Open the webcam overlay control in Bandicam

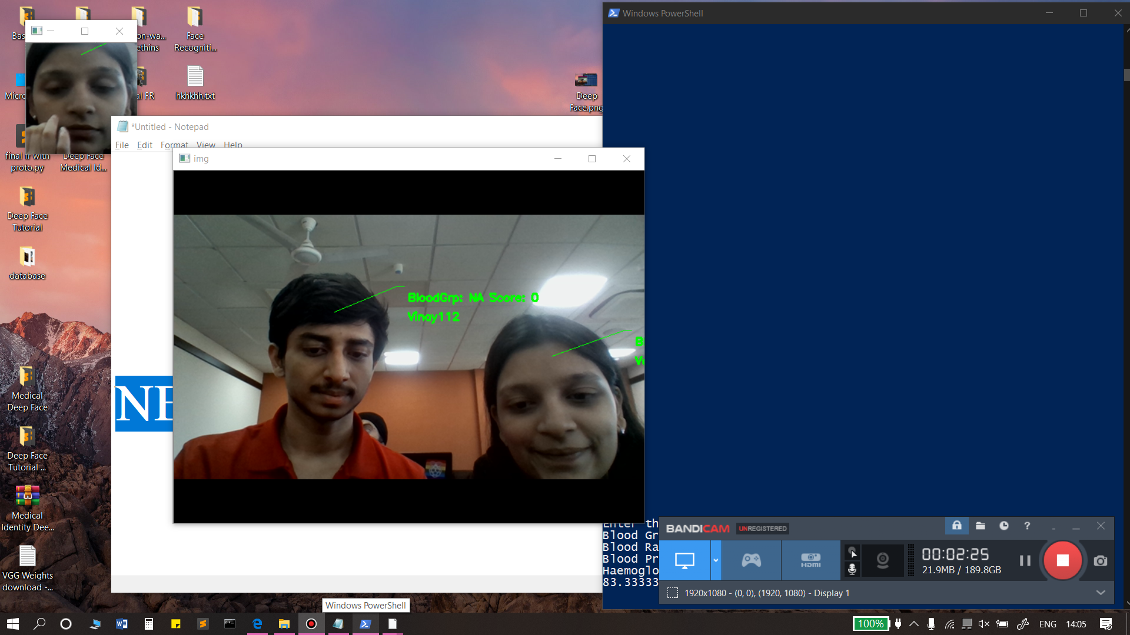click(883, 559)
